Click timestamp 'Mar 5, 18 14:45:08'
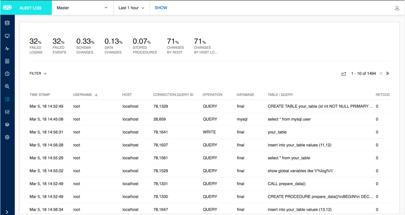Image resolution: width=405 pixels, height=215 pixels. click(x=46, y=119)
